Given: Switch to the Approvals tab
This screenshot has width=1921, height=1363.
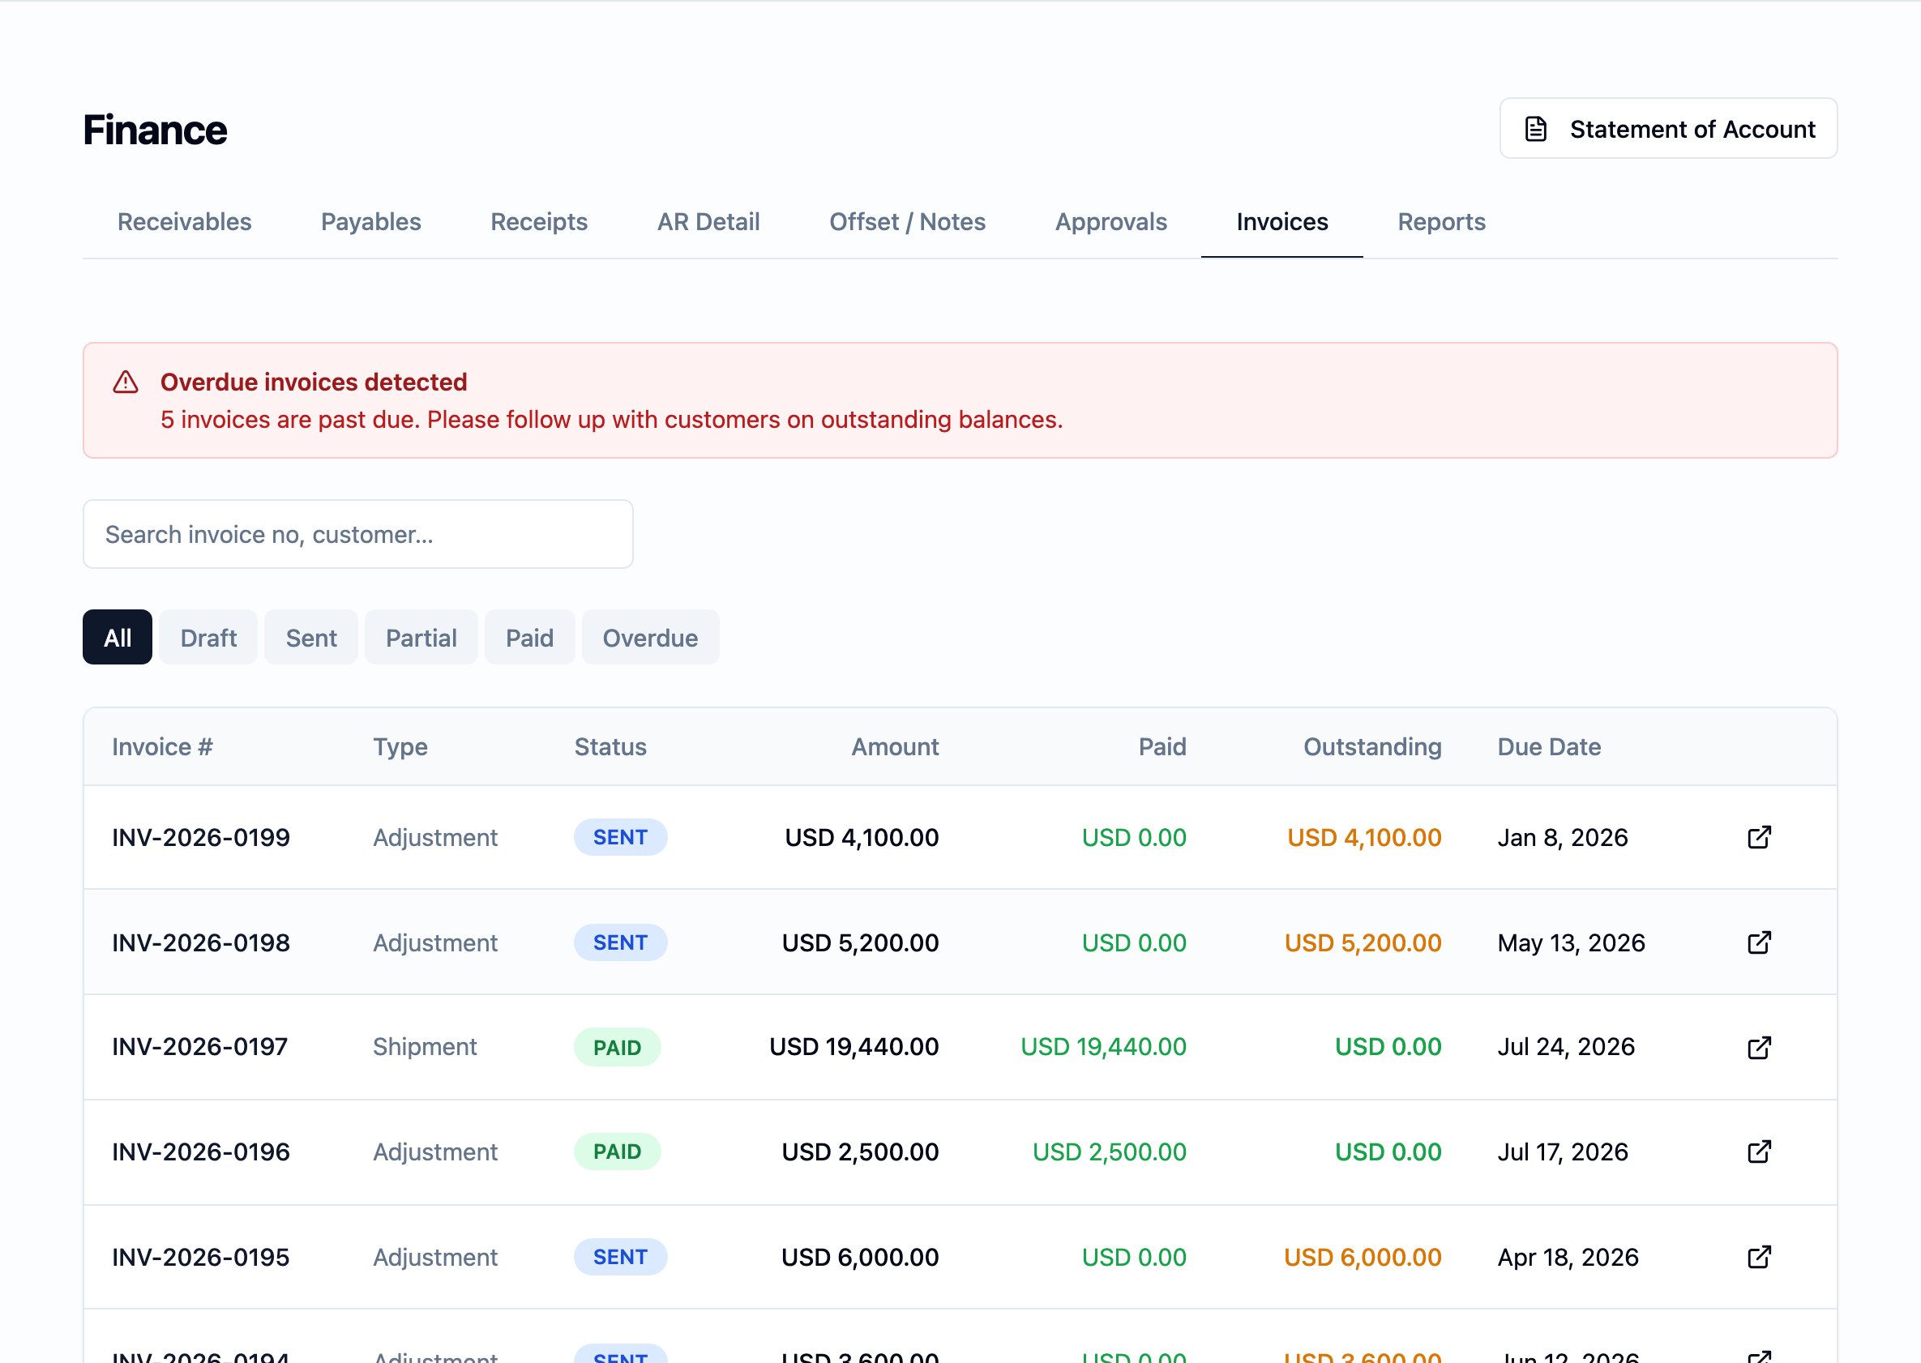Looking at the screenshot, I should [1110, 221].
